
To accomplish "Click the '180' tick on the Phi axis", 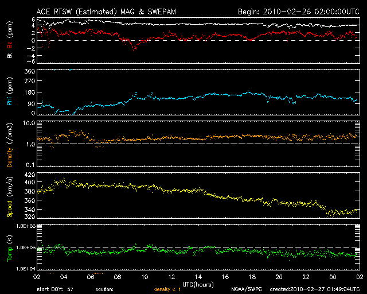I will [30, 92].
